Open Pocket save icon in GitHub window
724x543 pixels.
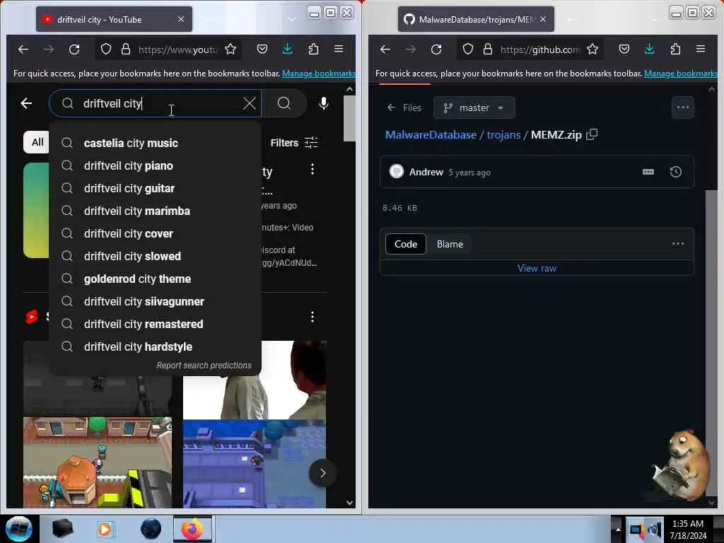tap(624, 49)
